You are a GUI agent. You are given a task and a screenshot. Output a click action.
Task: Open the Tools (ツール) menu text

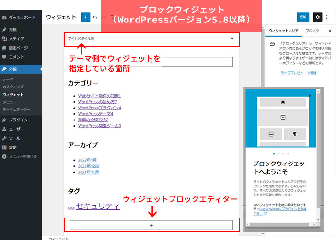pyautogui.click(x=14, y=138)
